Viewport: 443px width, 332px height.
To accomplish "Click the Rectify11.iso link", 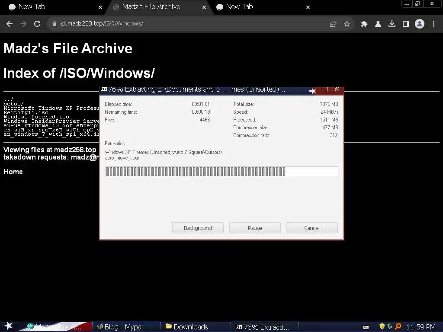I will click(x=26, y=112).
